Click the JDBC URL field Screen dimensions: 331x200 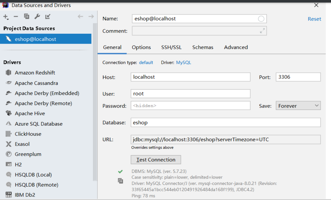pos(226,139)
